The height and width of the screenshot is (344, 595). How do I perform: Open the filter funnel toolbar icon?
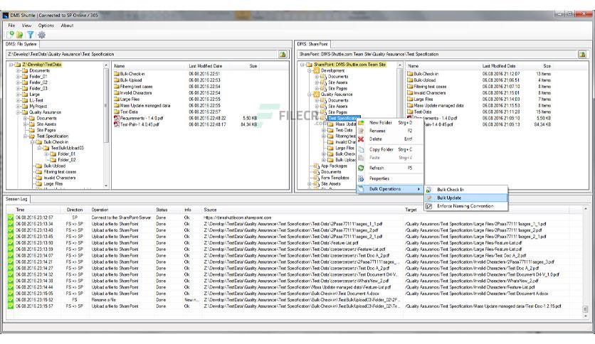pos(30,35)
